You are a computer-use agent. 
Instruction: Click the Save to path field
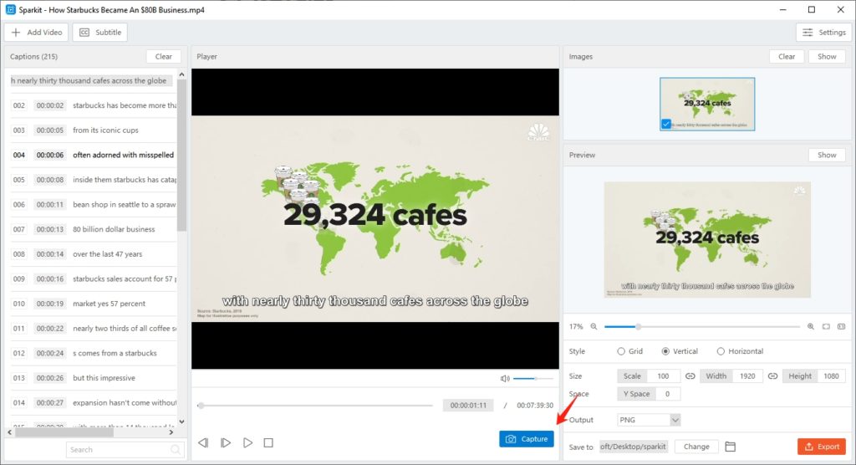(634, 447)
